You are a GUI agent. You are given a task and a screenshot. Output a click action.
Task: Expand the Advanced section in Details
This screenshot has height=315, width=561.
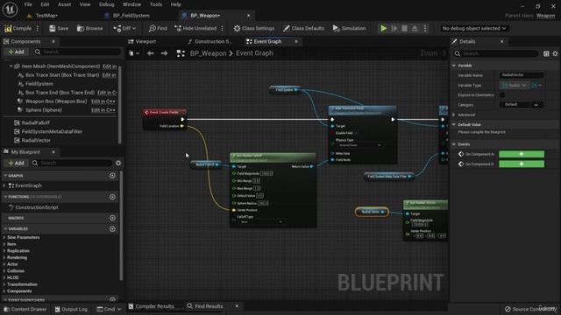454,115
